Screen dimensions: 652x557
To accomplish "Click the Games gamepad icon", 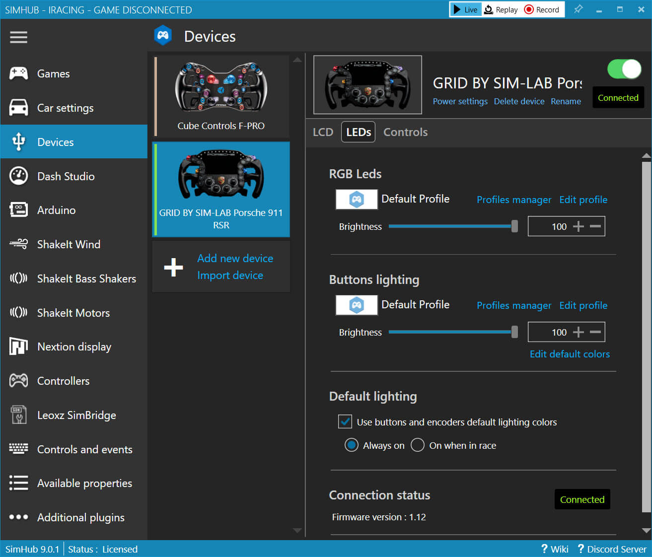I will (18, 73).
